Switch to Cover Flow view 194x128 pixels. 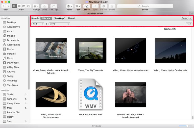(x=29, y=6)
